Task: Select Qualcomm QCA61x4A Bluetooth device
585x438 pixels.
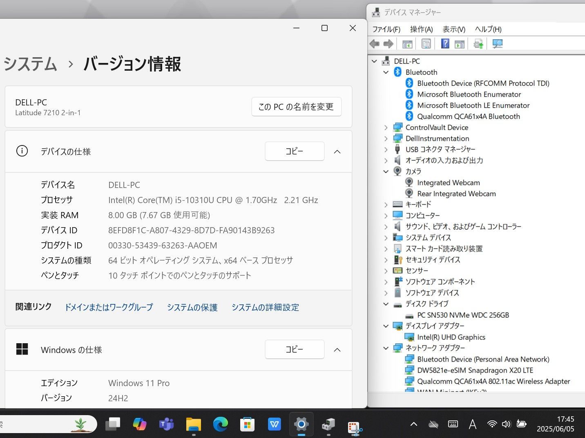Action: tap(469, 116)
